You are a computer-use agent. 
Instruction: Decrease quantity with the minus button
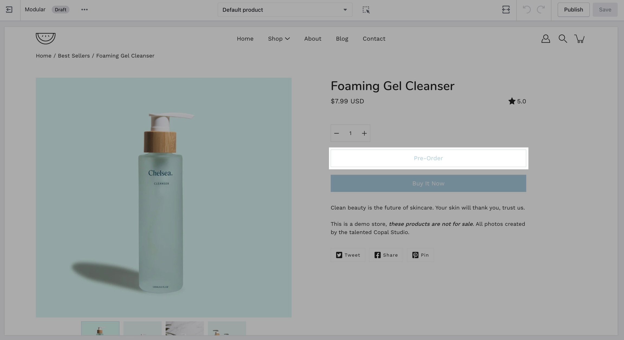coord(336,133)
